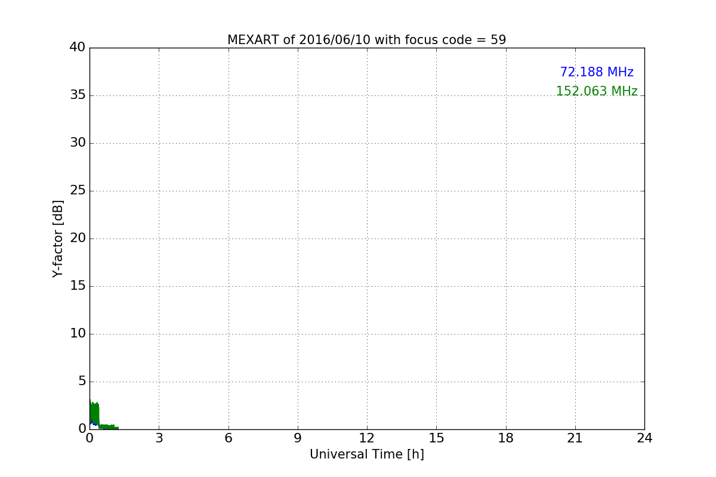Image resolution: width=716 pixels, height=477 pixels.
Task: Select the blue '72.188 MHz' legend label
Action: [597, 72]
